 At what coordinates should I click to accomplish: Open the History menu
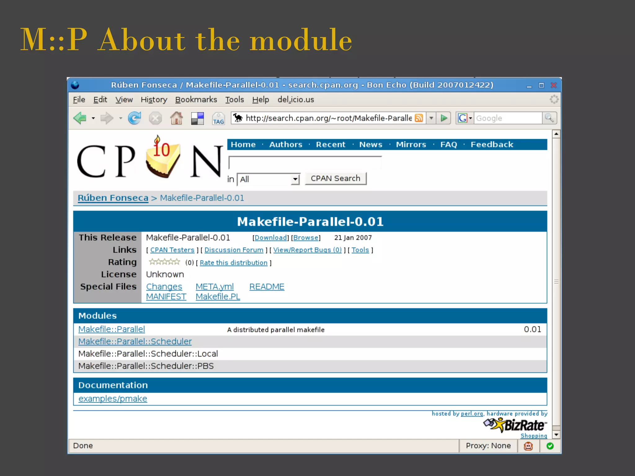coord(154,100)
